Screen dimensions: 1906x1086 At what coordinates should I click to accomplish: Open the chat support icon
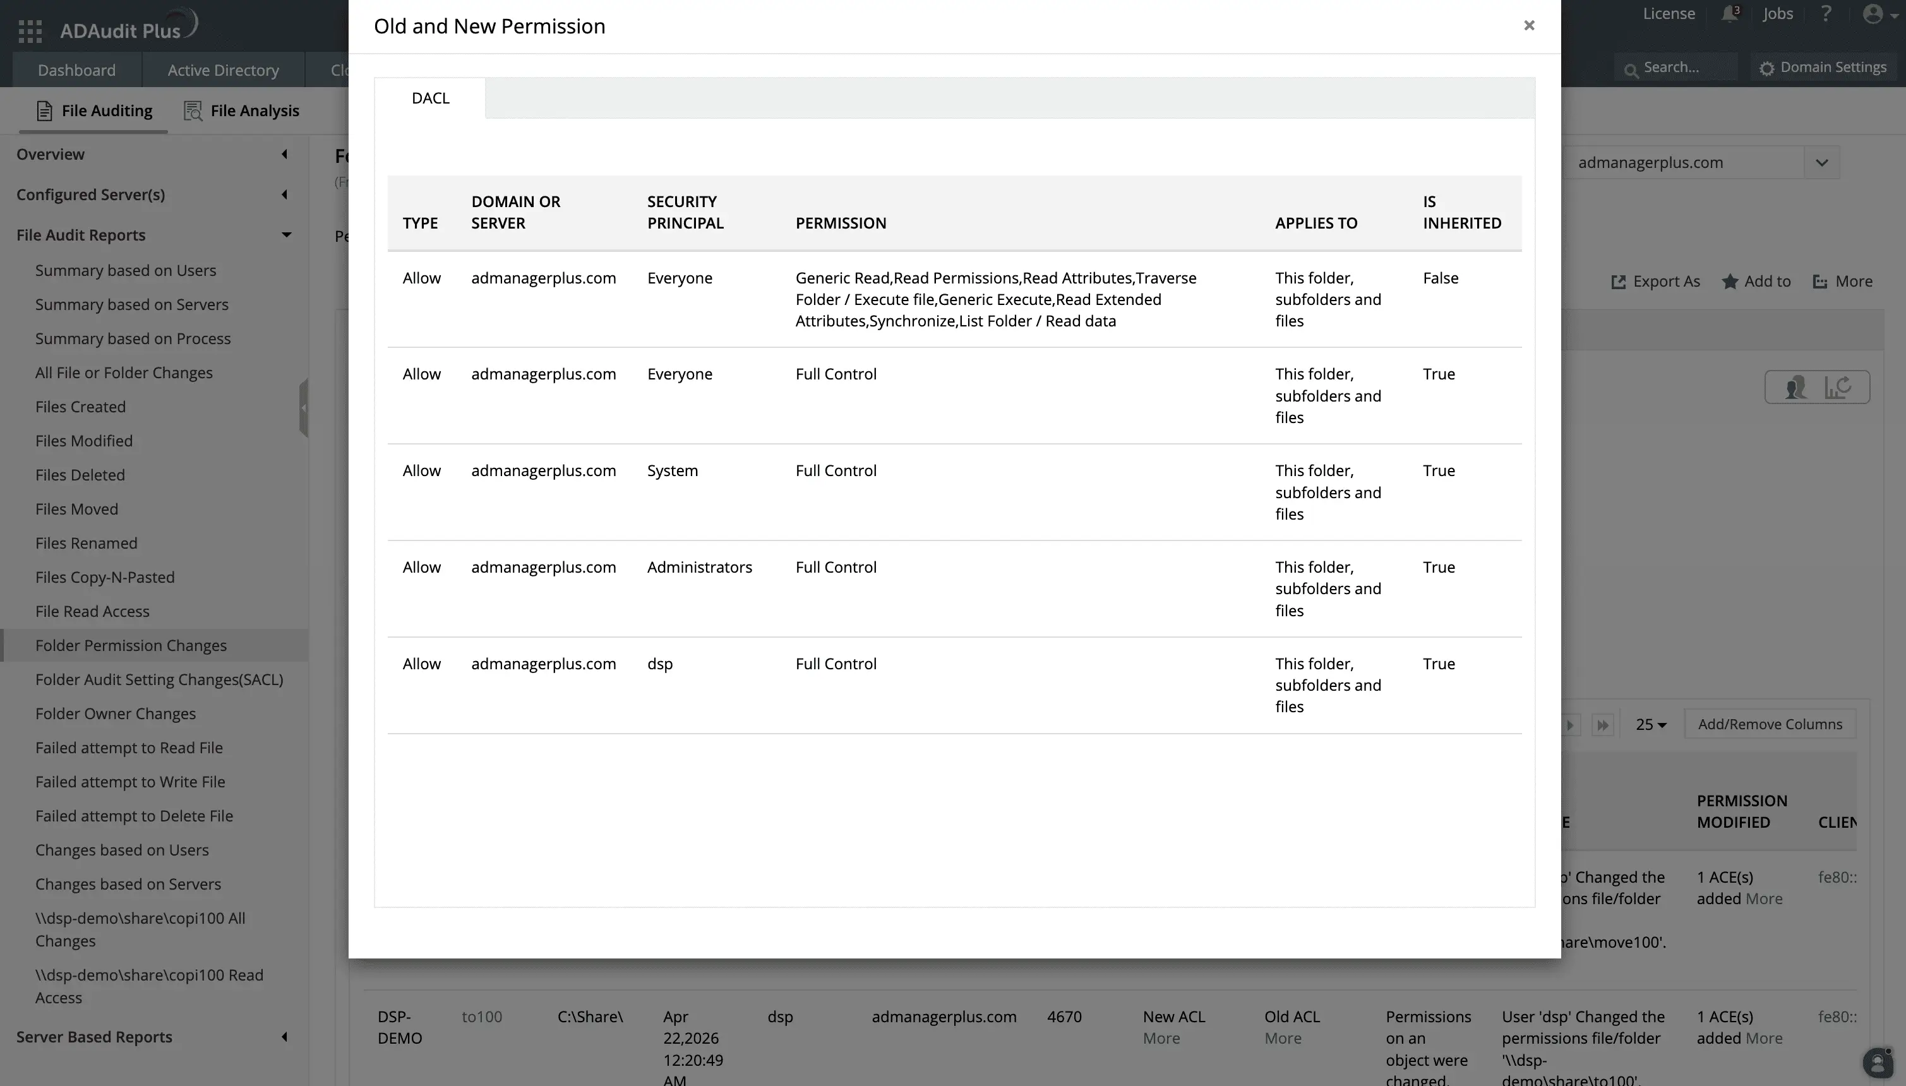[x=1878, y=1062]
